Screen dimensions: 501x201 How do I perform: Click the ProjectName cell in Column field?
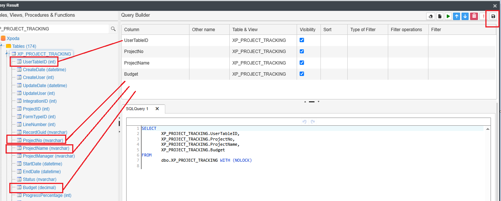coord(155,63)
